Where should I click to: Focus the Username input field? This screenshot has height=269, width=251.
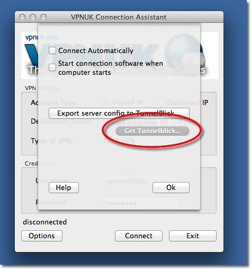tap(141, 181)
